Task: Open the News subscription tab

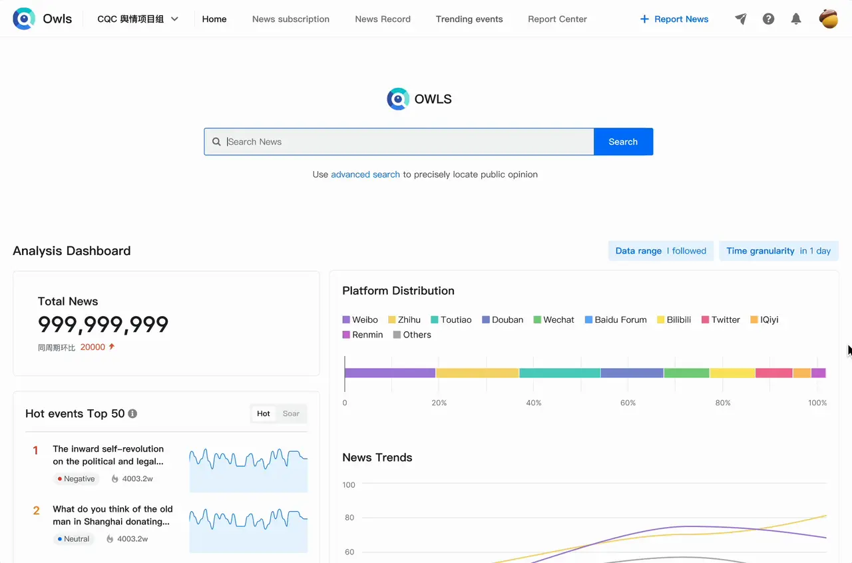Action: (x=291, y=19)
